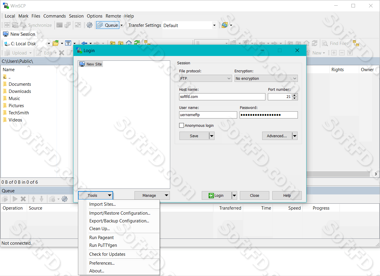The width and height of the screenshot is (380, 276).
Task: Choose Export/Backup Configuration... menu entry
Action: pyautogui.click(x=119, y=221)
